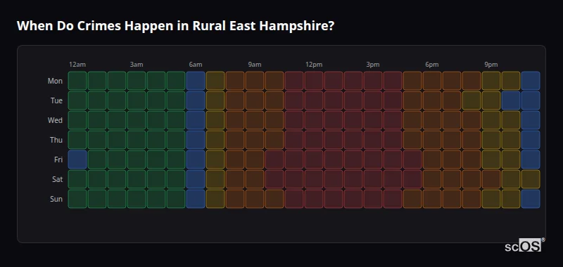
Task: Select the orange Tuesday 5pm heatmap cell
Action: [x=412, y=100]
